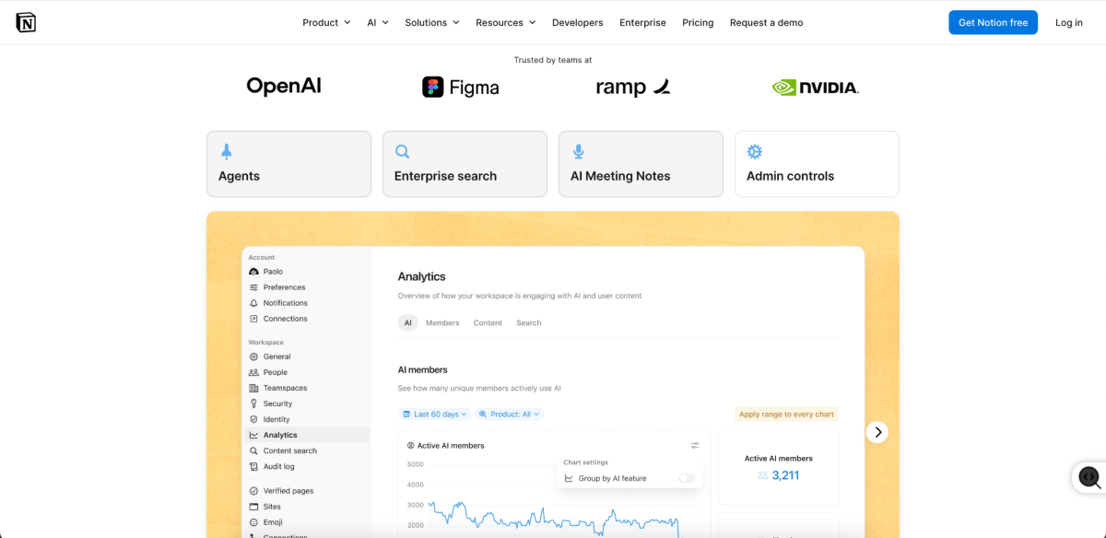
Task: Click the Account section label
Action: click(262, 258)
